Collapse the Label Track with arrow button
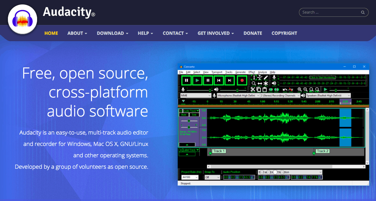Screen dimensions: 376x201 click(x=187, y=154)
